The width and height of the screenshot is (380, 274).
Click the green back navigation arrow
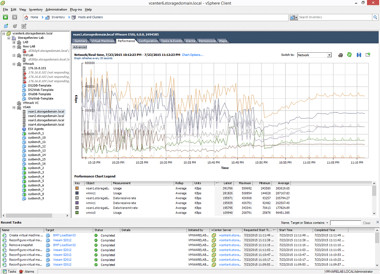point(5,17)
